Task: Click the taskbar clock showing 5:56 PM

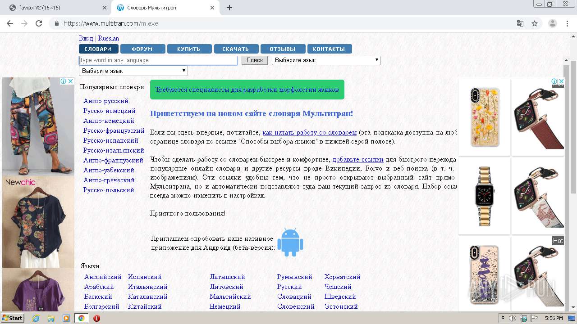Action: tap(554, 318)
